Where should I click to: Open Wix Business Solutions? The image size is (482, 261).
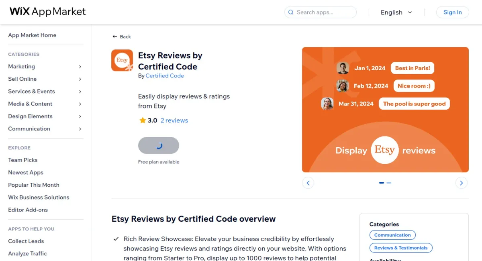(39, 197)
